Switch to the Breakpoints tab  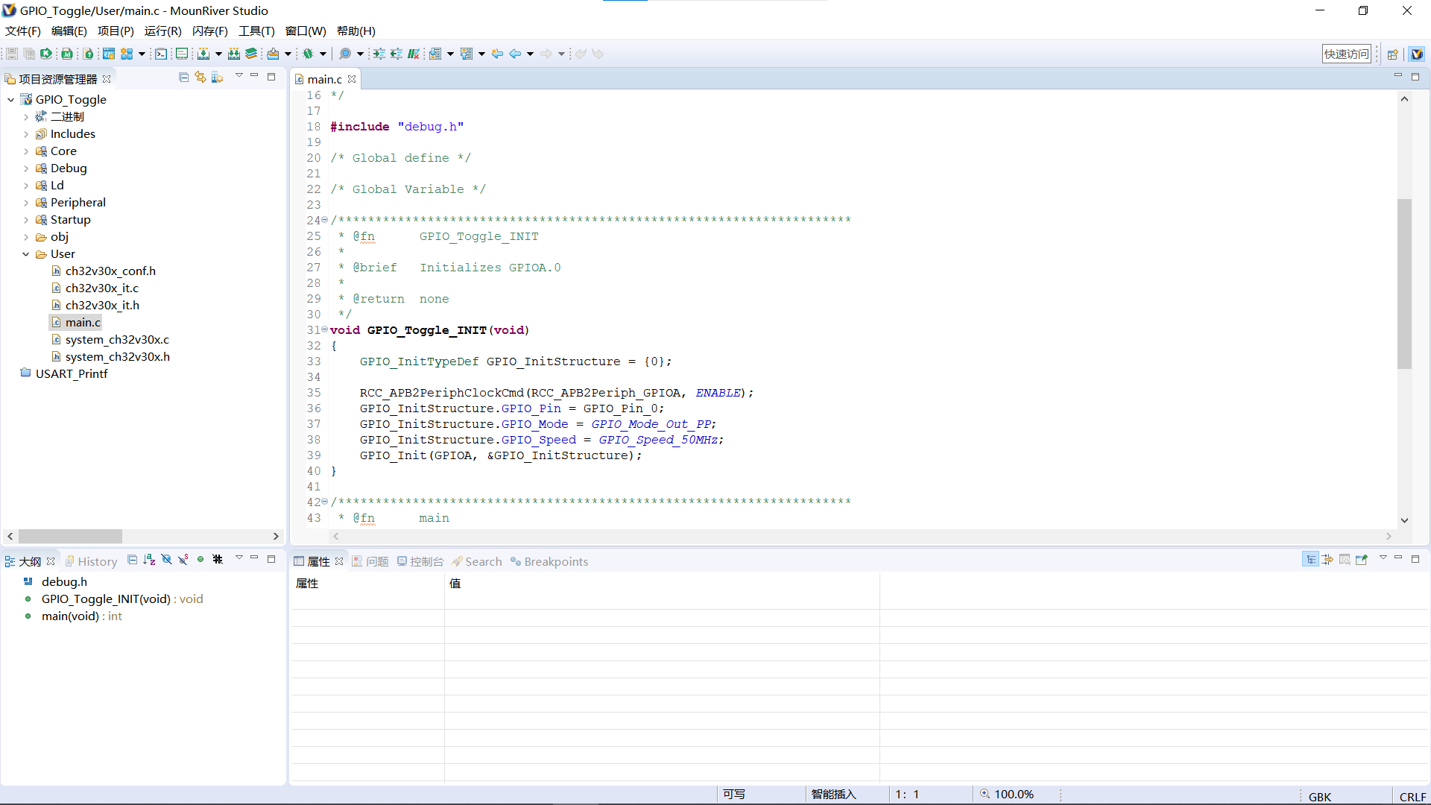click(549, 562)
